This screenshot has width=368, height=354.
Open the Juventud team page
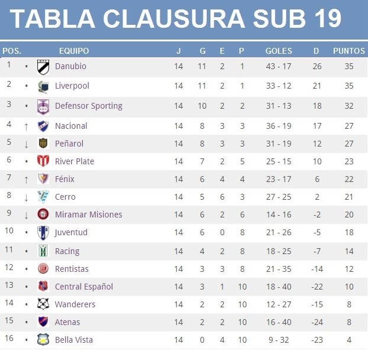(71, 232)
